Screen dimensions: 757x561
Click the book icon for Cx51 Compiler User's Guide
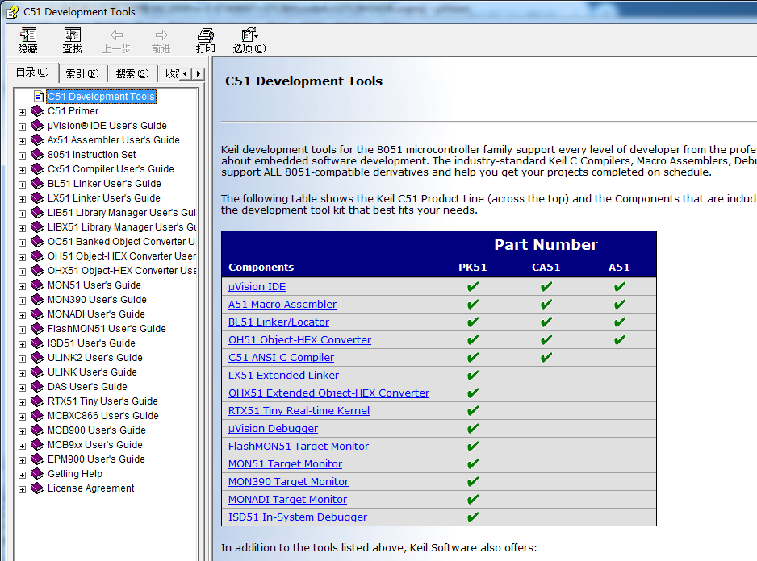(37, 168)
